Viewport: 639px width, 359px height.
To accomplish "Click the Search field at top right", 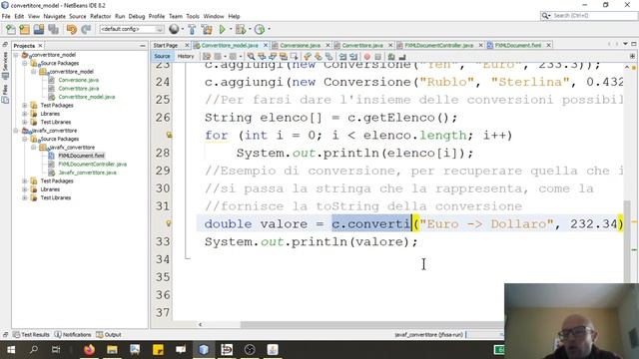I will (588, 16).
